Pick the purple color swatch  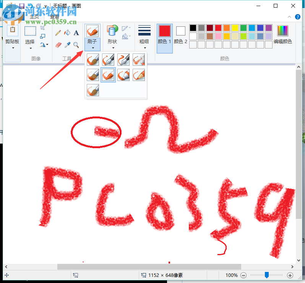(269, 28)
